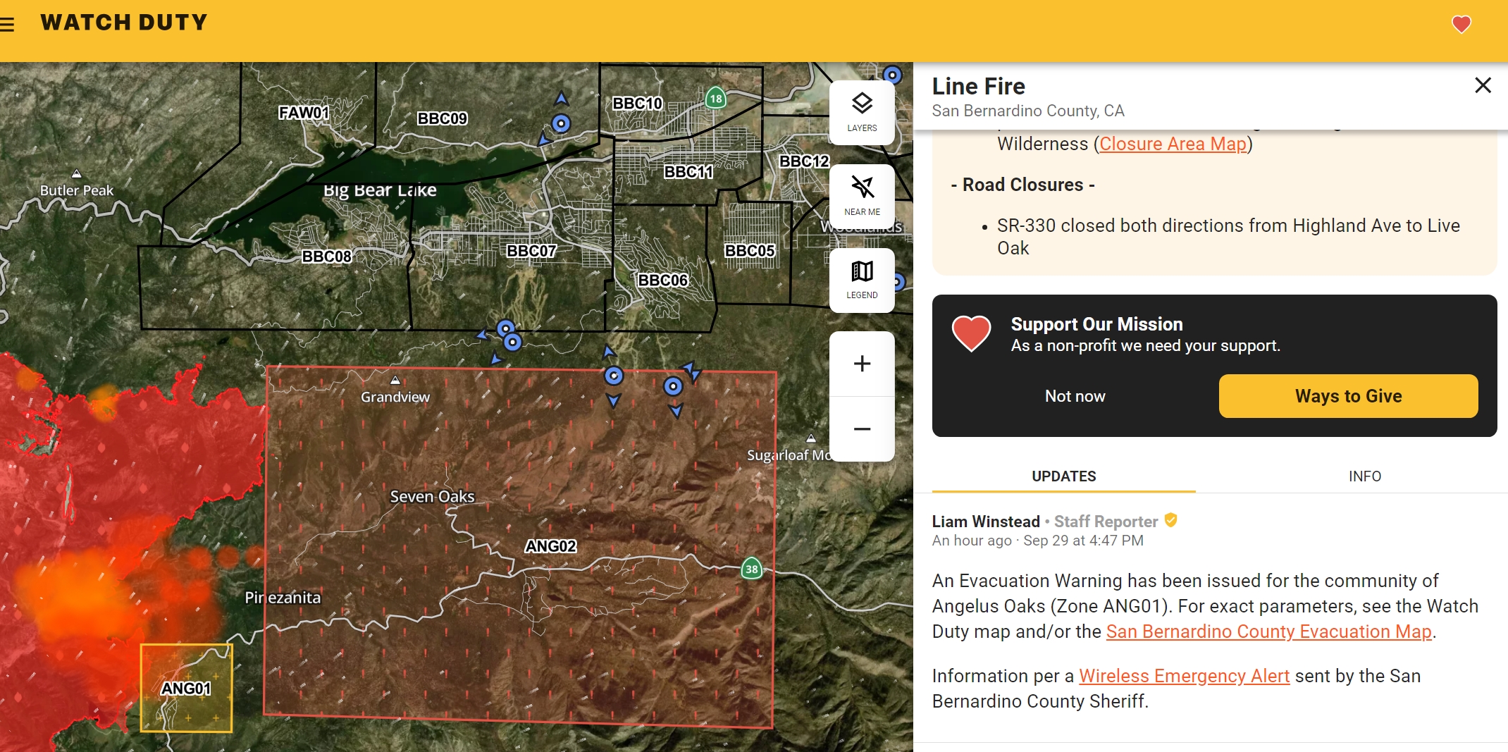Image resolution: width=1508 pixels, height=752 pixels.
Task: Click the Sugarloaf Mountain peak marker
Action: tap(811, 438)
